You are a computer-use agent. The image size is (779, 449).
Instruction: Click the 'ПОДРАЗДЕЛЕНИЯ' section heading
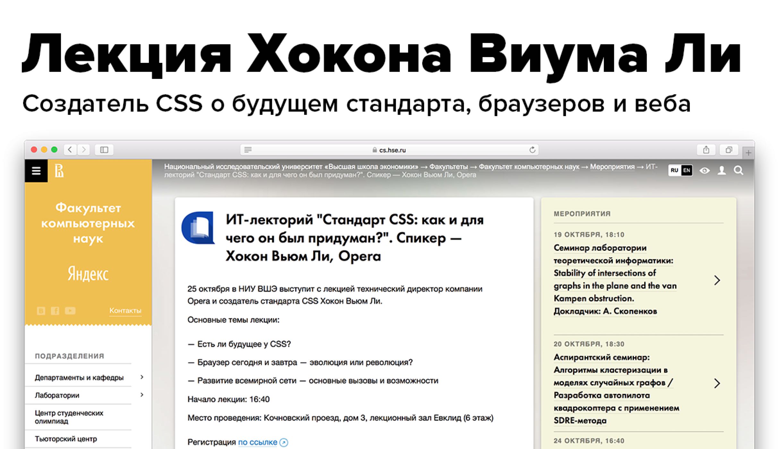70,356
